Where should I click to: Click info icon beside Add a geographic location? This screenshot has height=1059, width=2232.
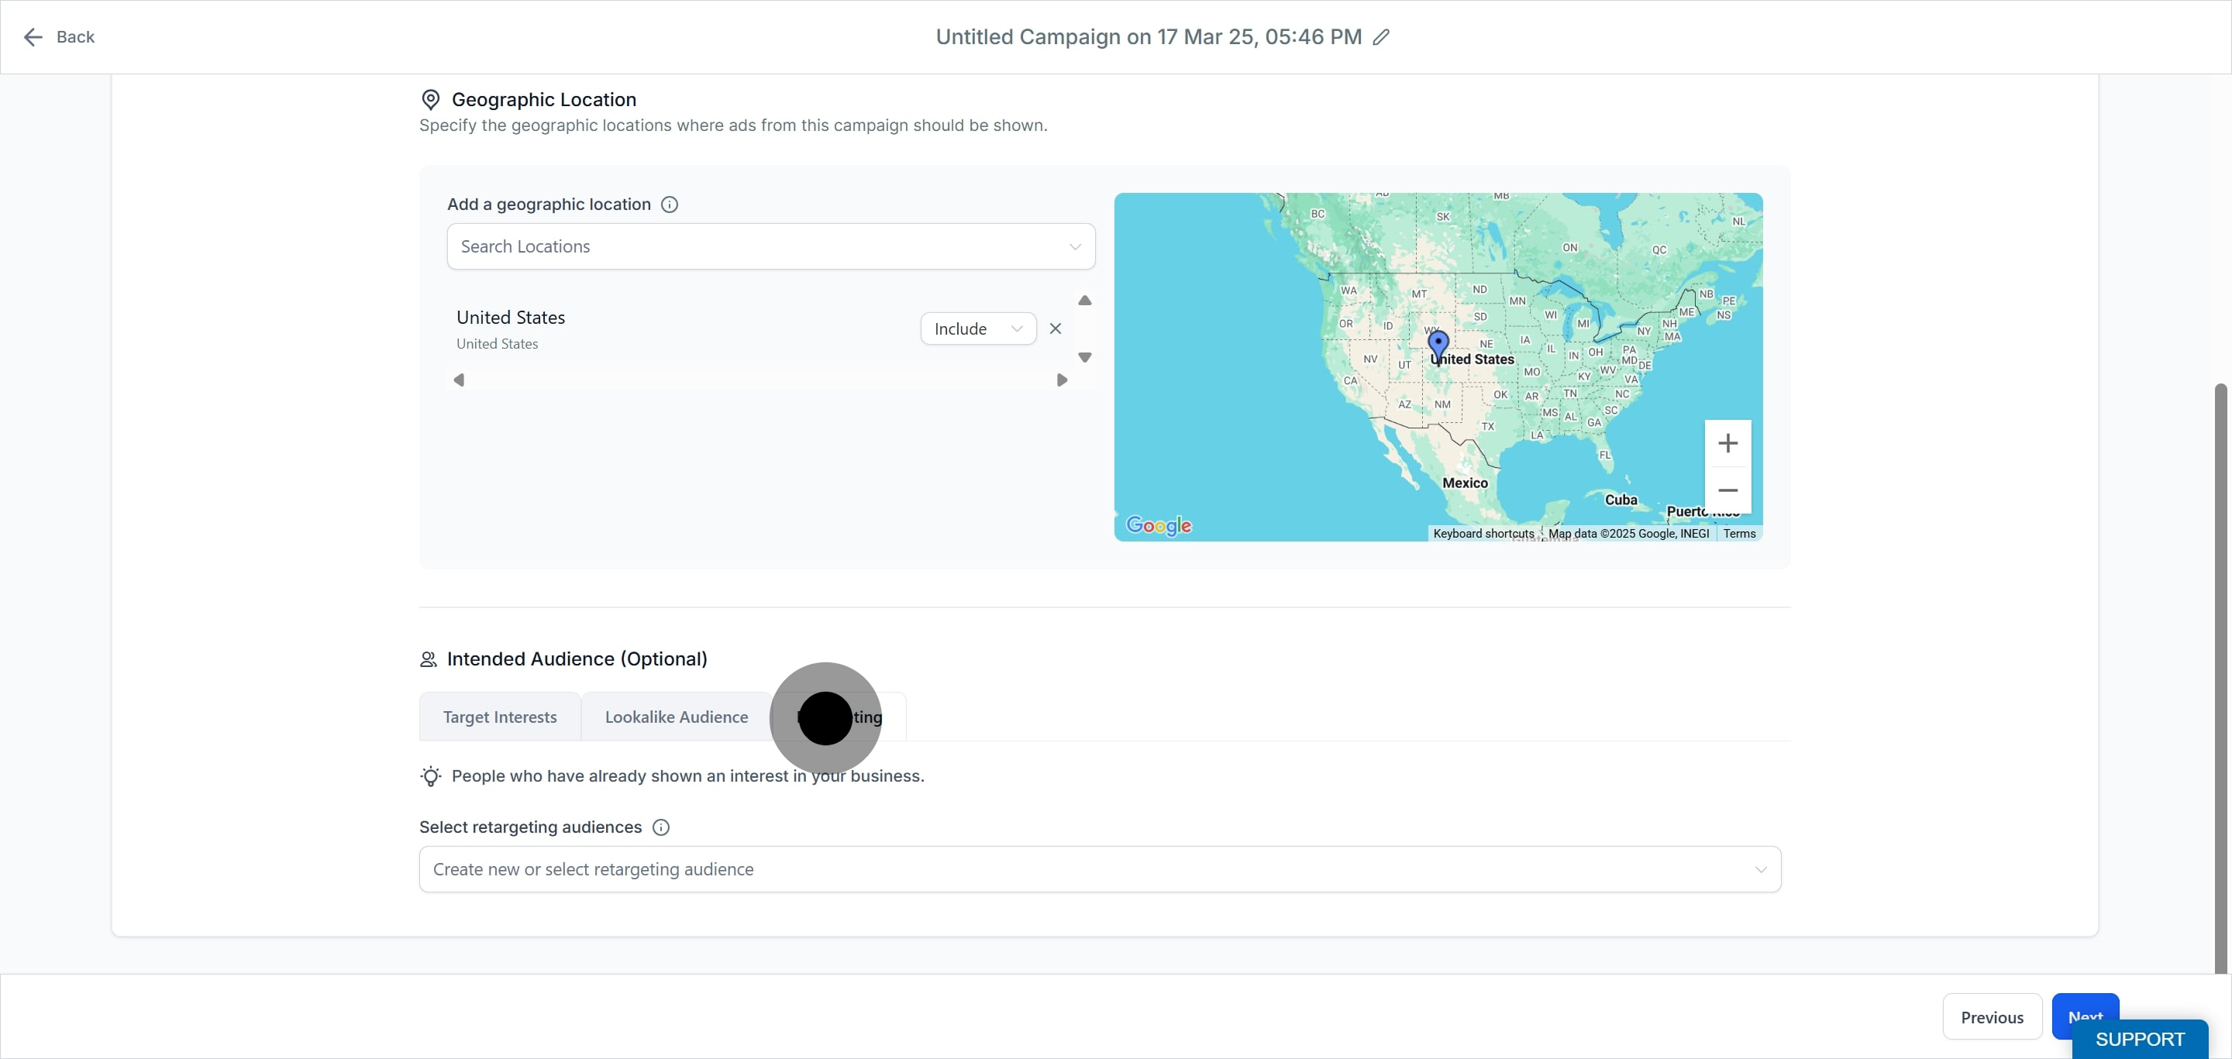[x=669, y=205]
